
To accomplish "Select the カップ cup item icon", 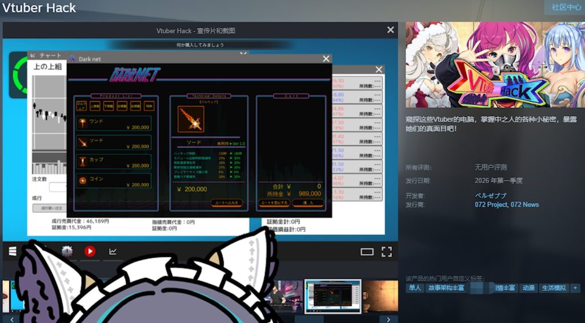I will pyautogui.click(x=83, y=161).
